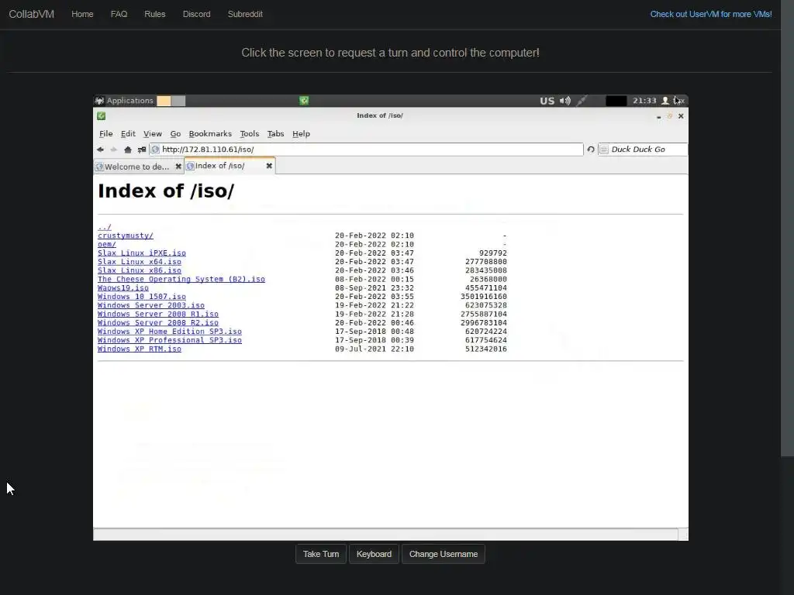
Task: Open the File menu
Action: coord(105,133)
